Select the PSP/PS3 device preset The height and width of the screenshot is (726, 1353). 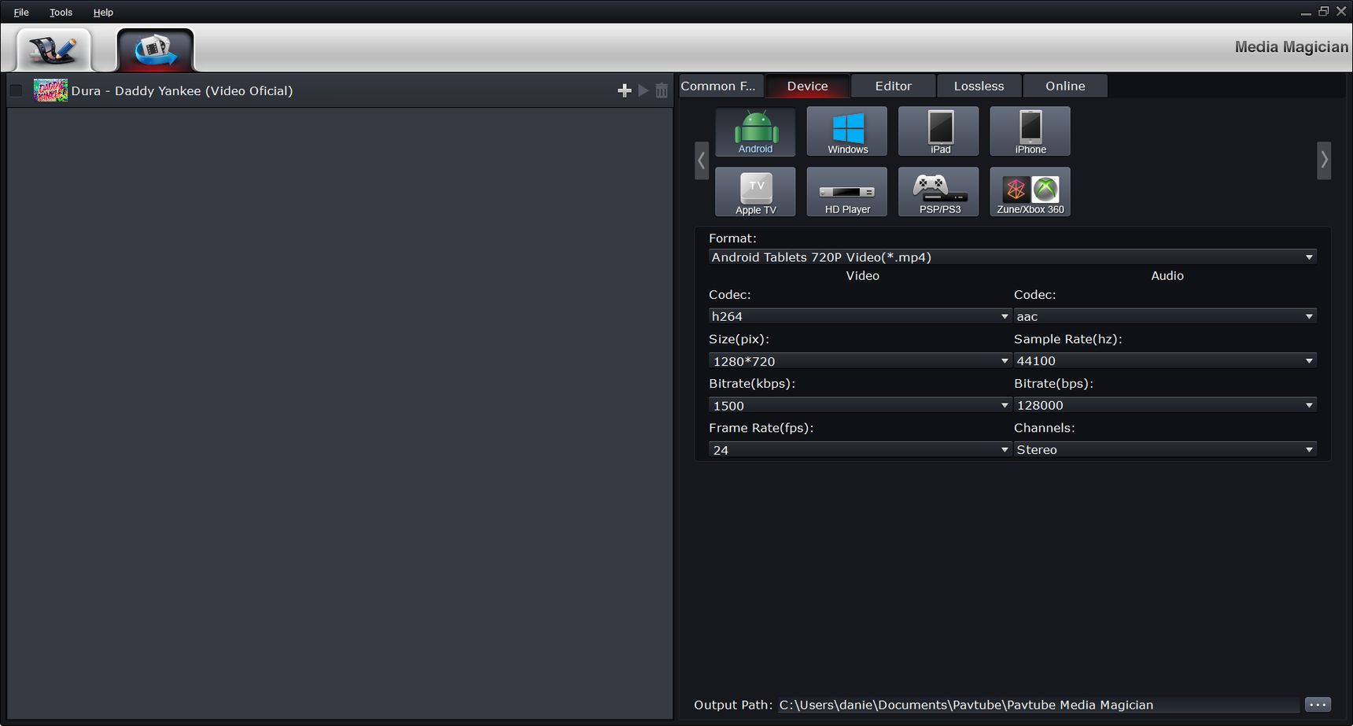pyautogui.click(x=939, y=192)
